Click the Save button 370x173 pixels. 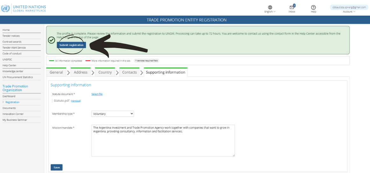click(x=57, y=167)
